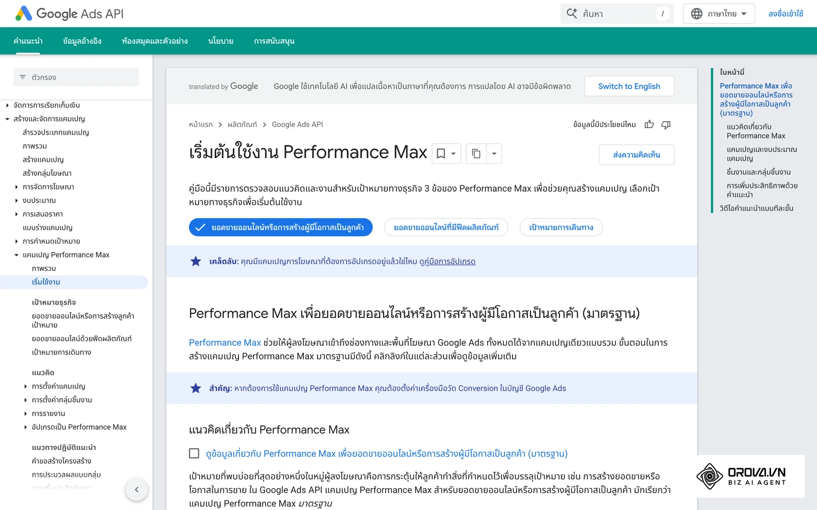Viewport: 817px width, 510px height.
Task: Select แบบร่างแคมเปญ in sidebar
Action: point(47,228)
